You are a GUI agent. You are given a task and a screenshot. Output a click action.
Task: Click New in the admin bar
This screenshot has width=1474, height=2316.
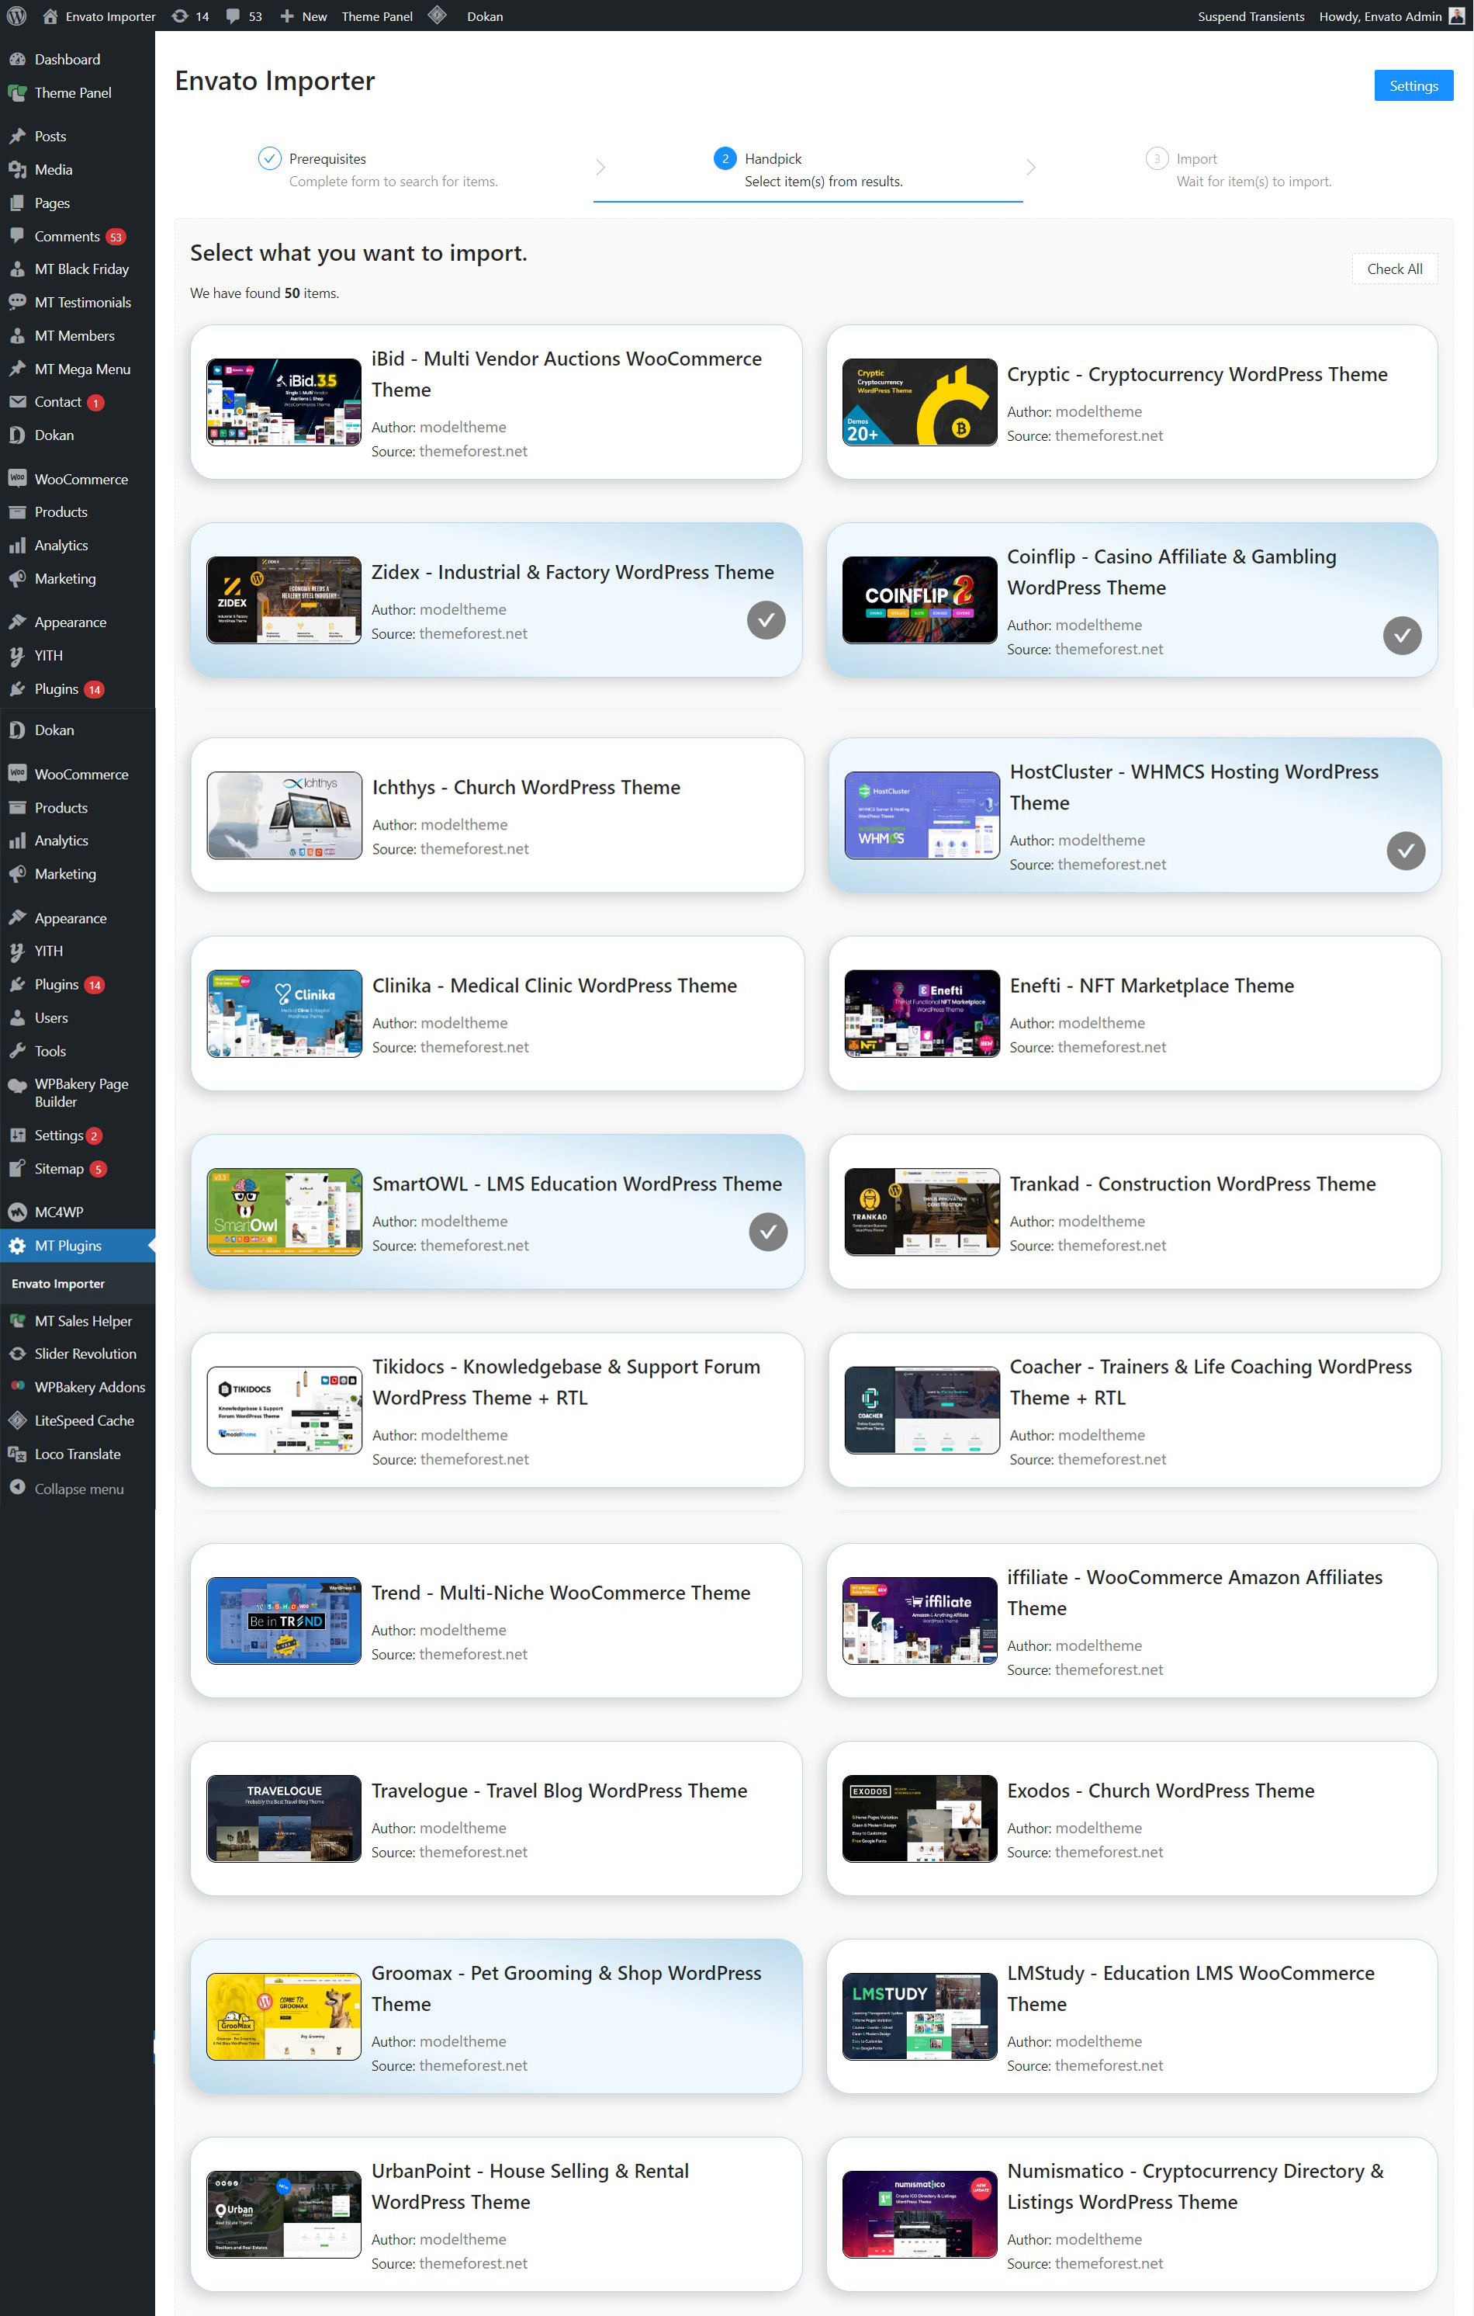point(314,16)
